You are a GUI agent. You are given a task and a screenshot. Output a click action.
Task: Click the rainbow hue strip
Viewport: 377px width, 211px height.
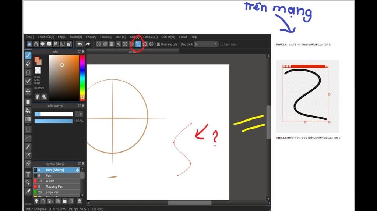[82, 78]
